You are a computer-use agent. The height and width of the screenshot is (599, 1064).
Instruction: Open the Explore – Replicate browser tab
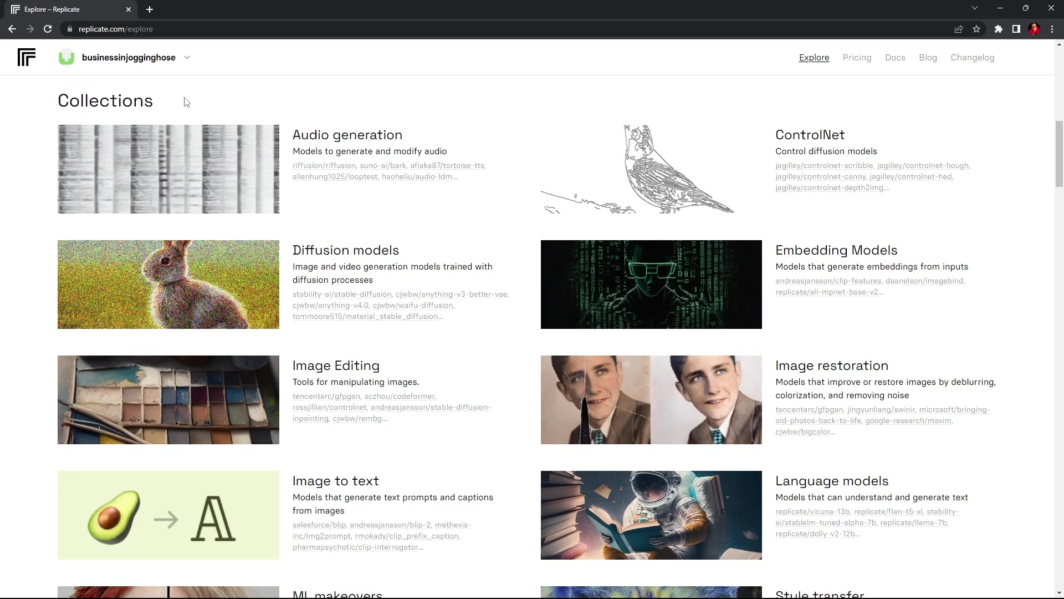pyautogui.click(x=66, y=9)
